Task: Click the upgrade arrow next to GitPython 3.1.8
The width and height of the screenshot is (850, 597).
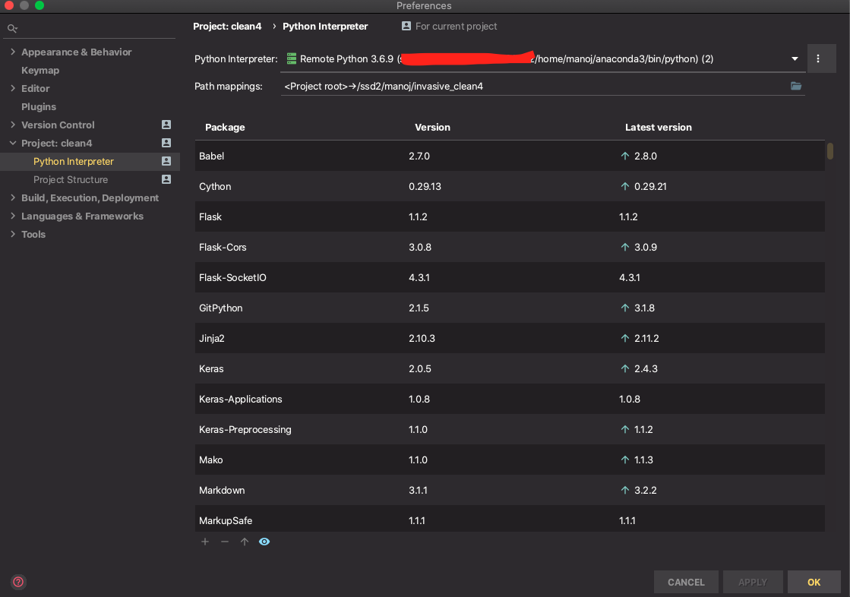Action: click(x=625, y=308)
